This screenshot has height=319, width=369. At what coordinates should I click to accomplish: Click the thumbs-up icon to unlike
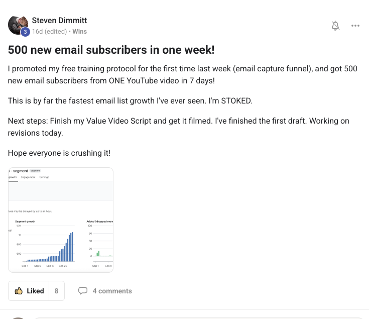tap(19, 291)
